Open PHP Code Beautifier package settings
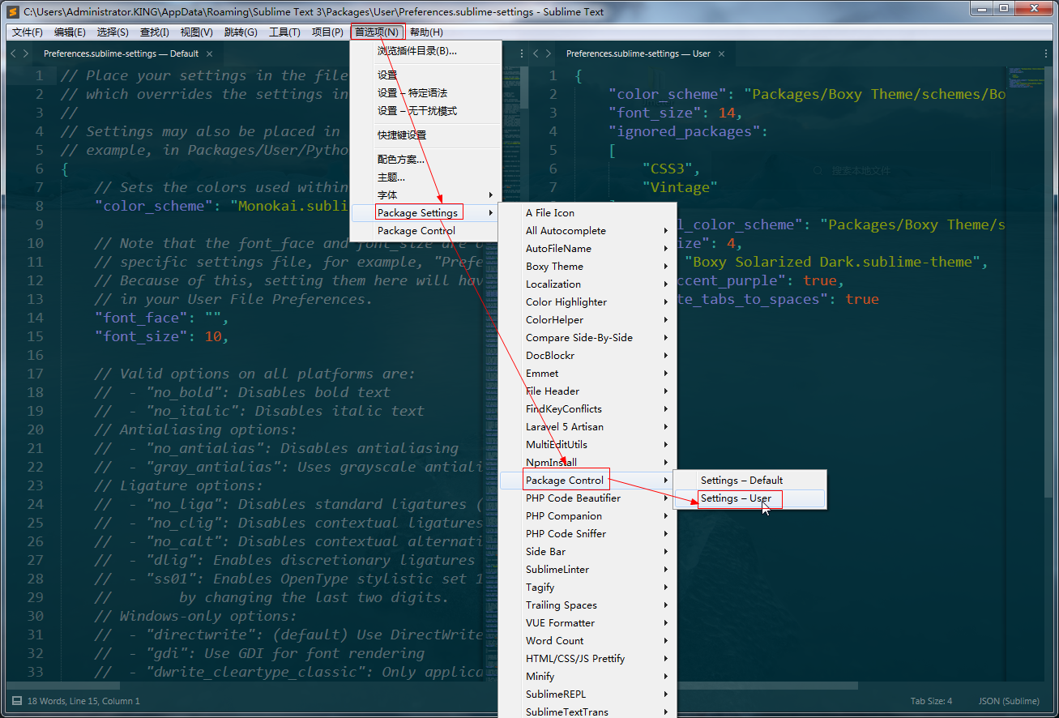 586,498
